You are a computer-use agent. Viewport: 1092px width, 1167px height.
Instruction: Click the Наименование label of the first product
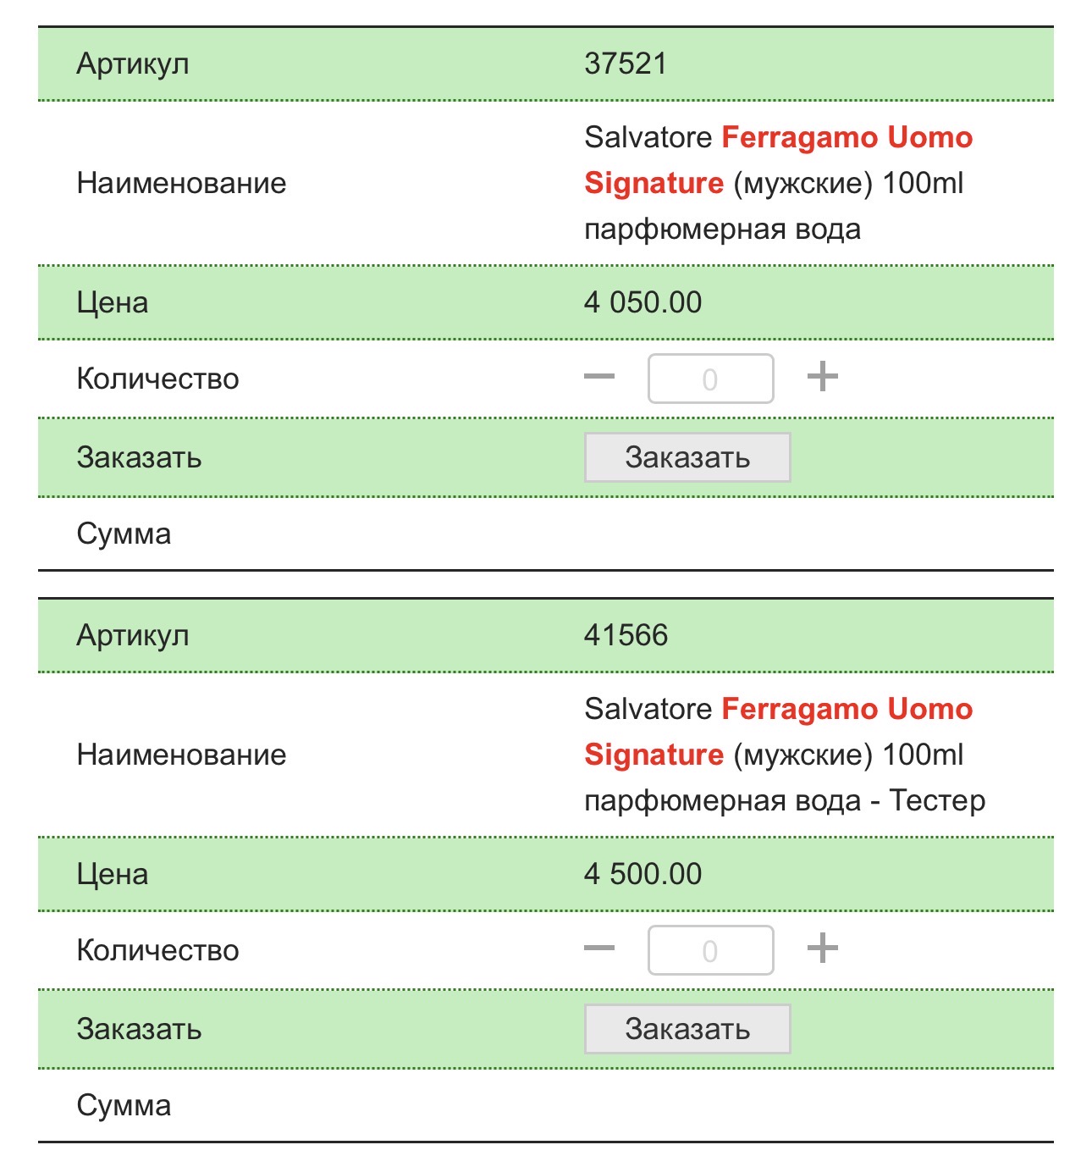click(181, 183)
